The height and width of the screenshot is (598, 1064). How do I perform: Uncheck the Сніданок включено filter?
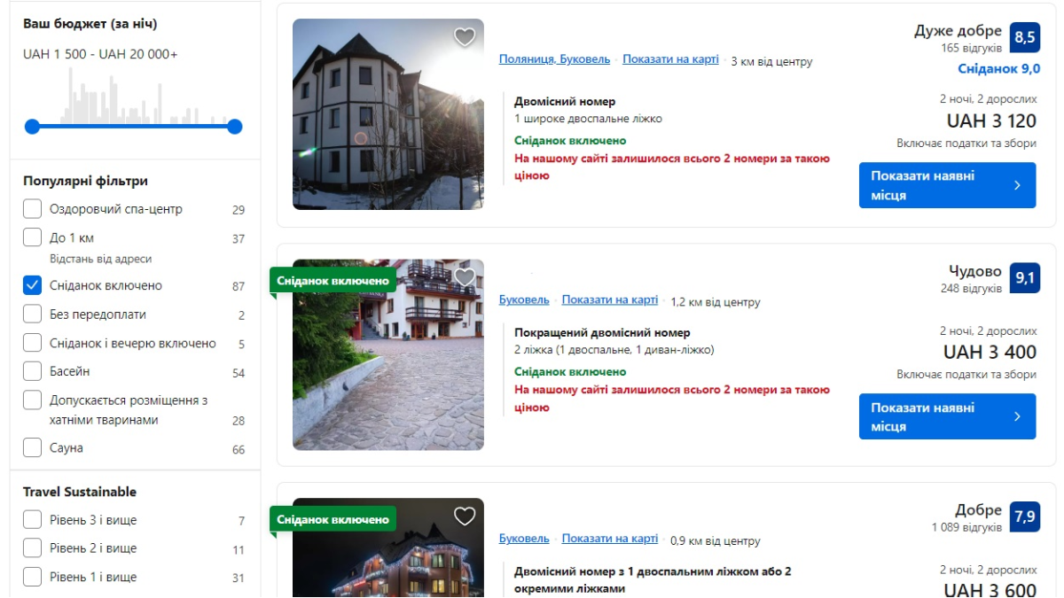tap(33, 285)
